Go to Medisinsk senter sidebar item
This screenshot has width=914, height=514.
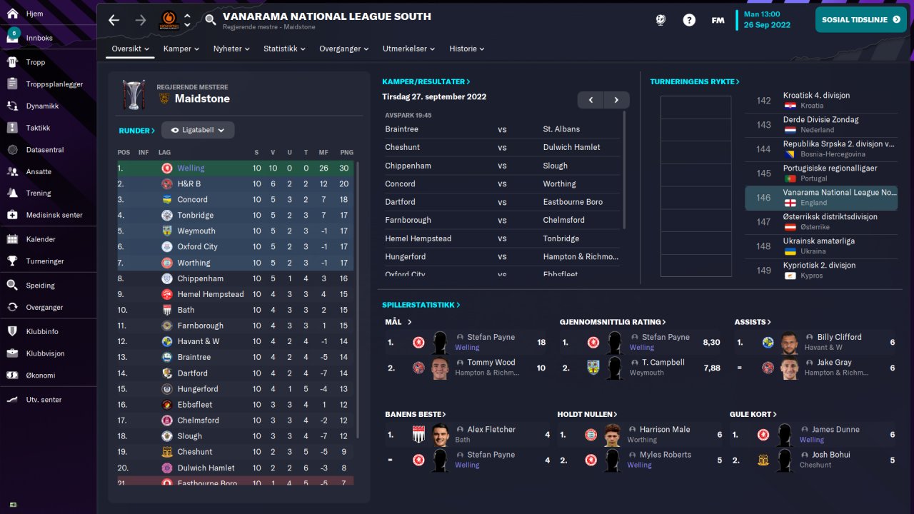click(54, 215)
